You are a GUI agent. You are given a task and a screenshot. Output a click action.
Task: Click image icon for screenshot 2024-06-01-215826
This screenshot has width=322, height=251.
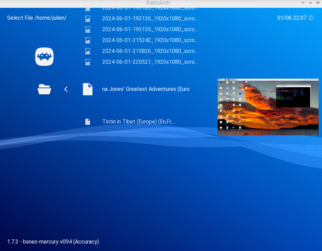[88, 51]
